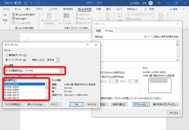Click 差し込みフィールドの強調表示 icon
This screenshot has width=189, height=130.
pos(49,16)
